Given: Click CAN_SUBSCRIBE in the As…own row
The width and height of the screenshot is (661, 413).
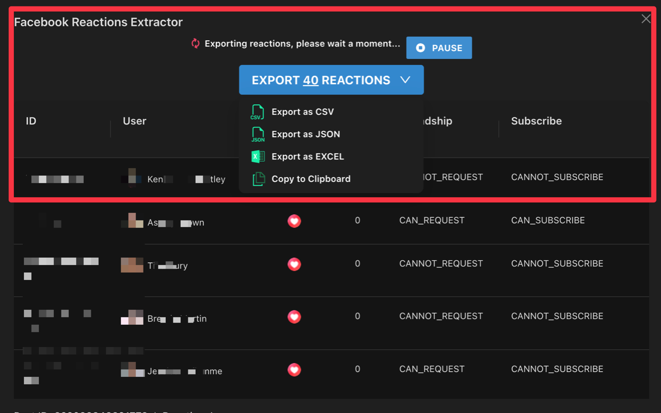Looking at the screenshot, I should click(548, 220).
